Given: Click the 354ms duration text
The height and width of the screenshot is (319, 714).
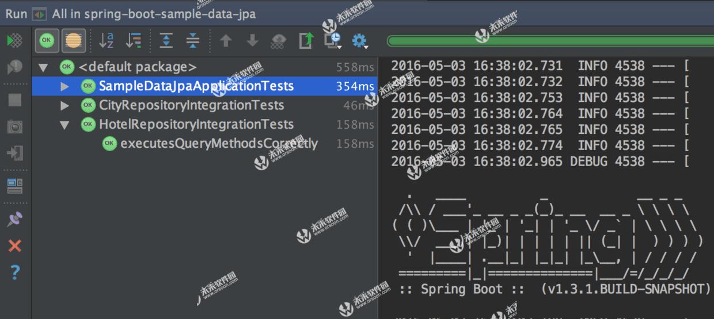Looking at the screenshot, I should pos(355,86).
